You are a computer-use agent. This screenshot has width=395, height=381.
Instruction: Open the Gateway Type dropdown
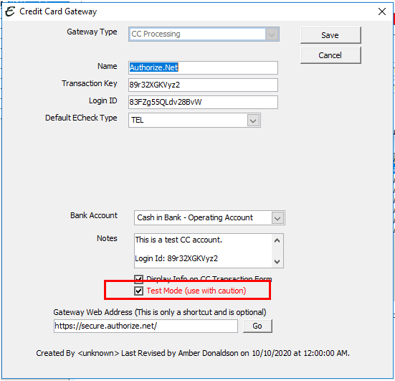pos(272,34)
